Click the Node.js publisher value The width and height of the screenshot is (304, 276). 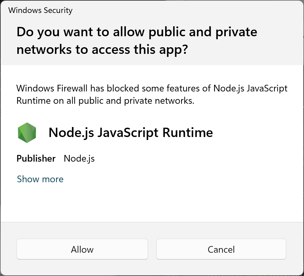pyautogui.click(x=79, y=158)
